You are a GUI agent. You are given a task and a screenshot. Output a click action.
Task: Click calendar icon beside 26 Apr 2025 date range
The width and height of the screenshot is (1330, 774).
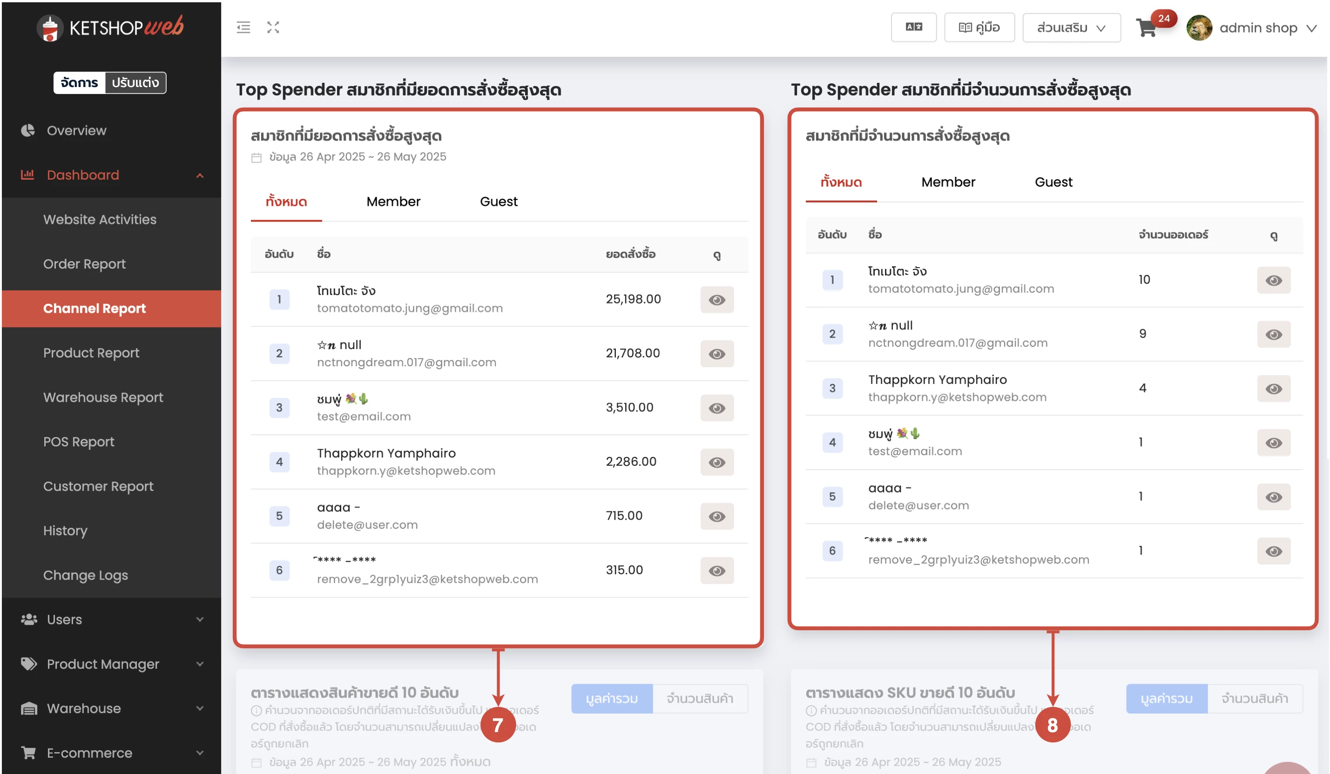coord(257,157)
